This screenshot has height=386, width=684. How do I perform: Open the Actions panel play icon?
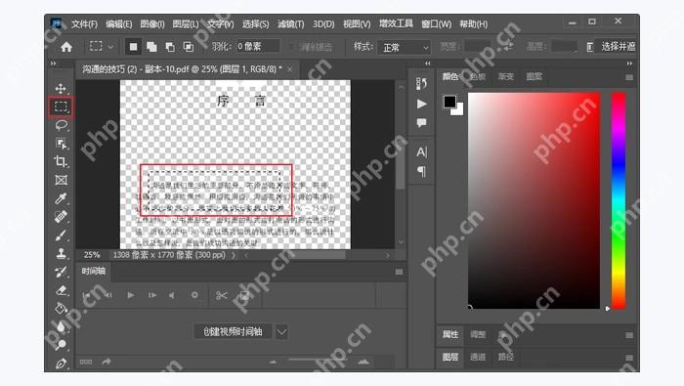421,104
